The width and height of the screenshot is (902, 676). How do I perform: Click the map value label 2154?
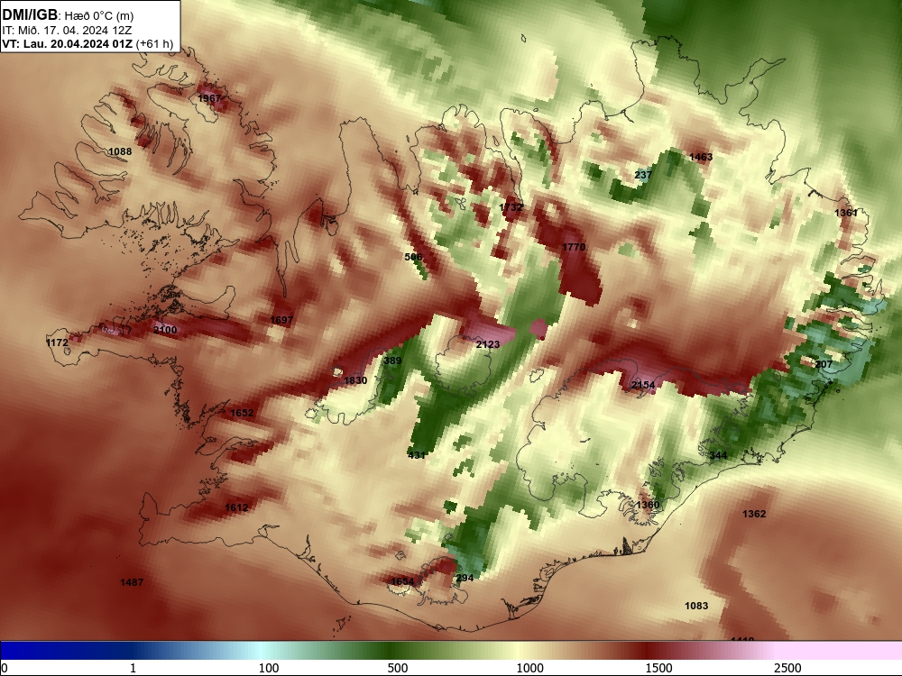click(643, 385)
